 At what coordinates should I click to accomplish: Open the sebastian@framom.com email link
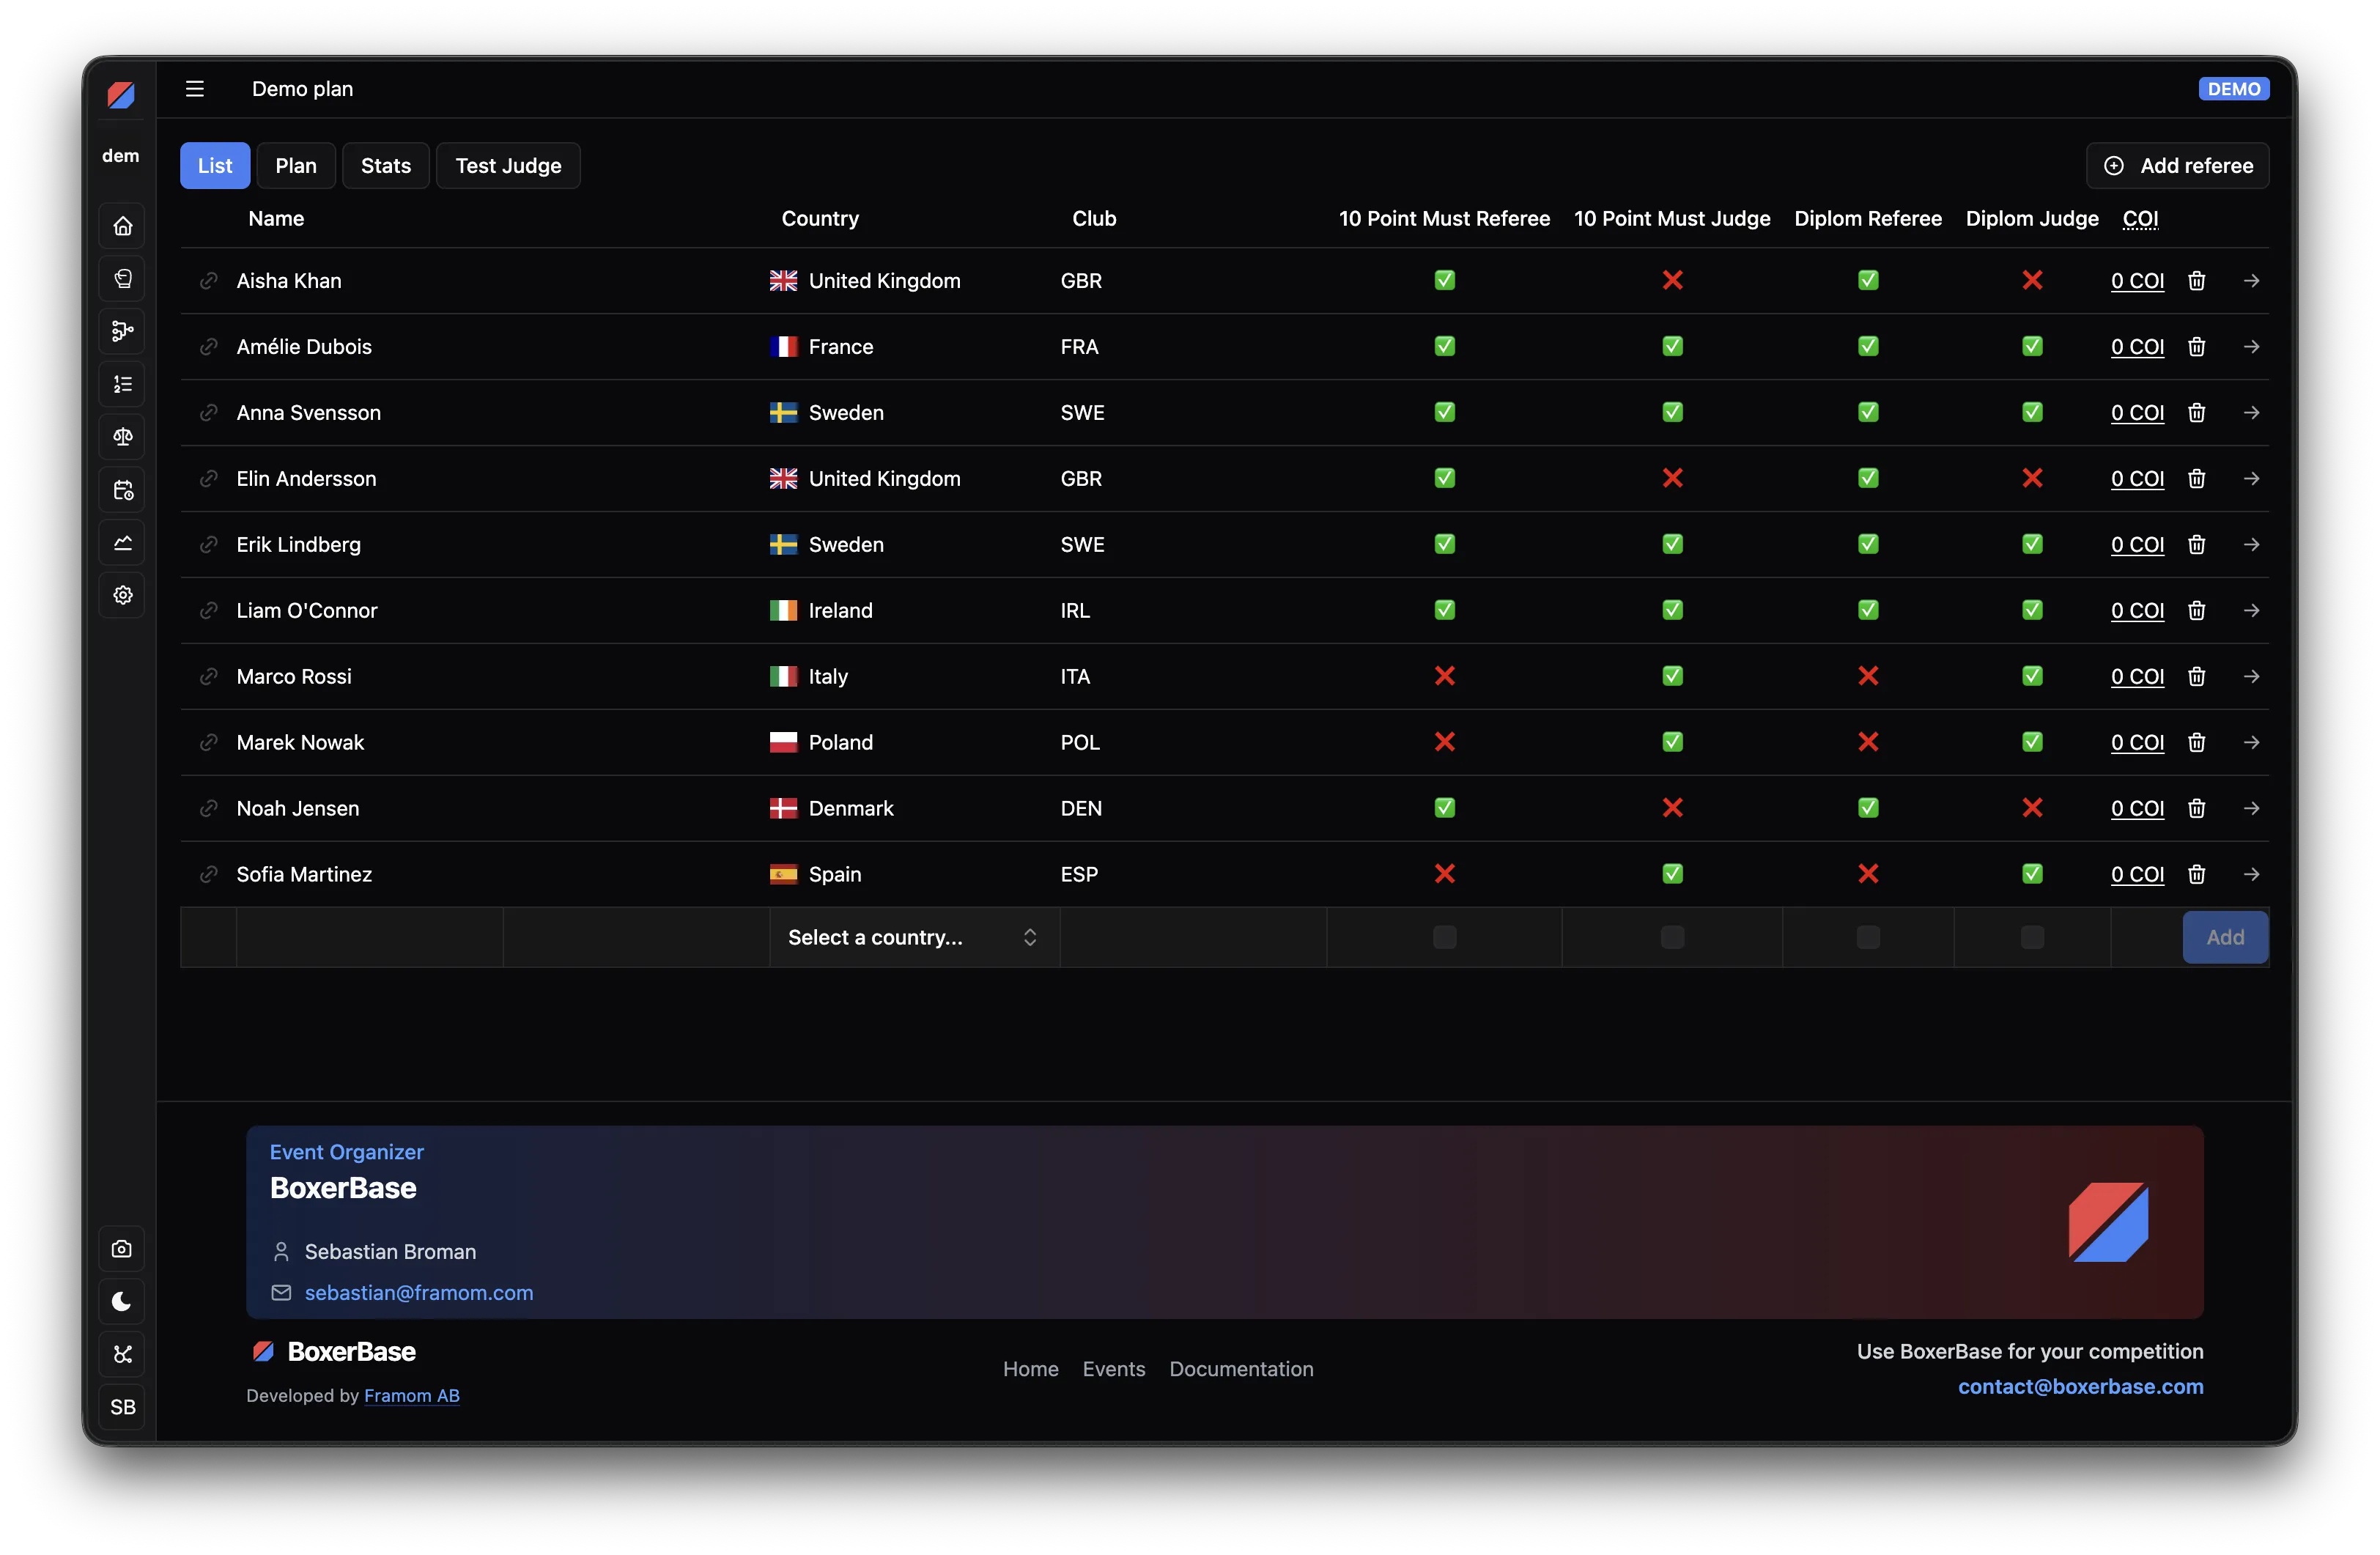tap(419, 1293)
